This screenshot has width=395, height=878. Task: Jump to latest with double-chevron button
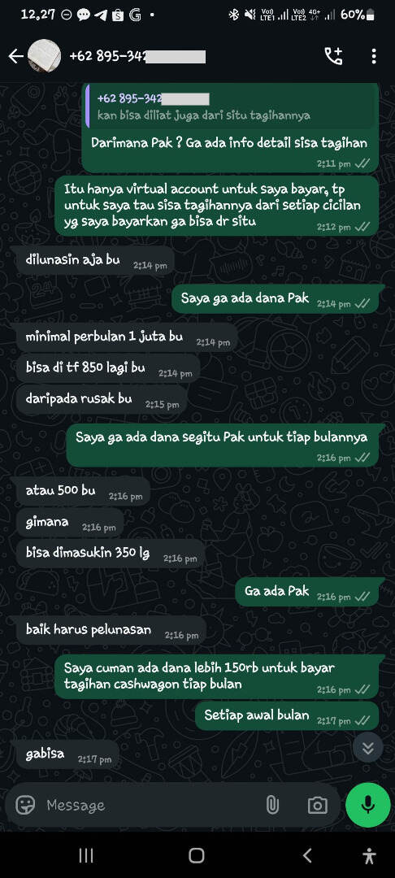(368, 747)
